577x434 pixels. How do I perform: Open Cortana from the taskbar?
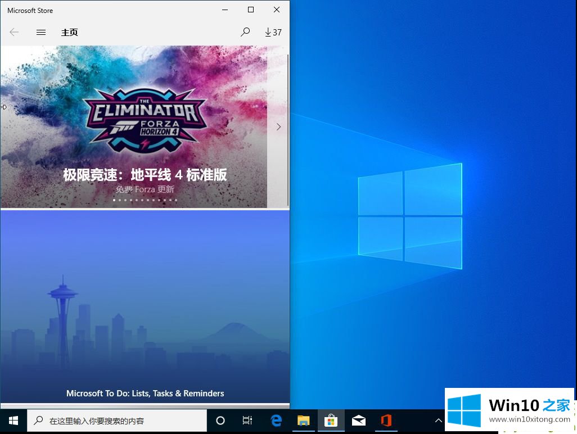(x=220, y=421)
